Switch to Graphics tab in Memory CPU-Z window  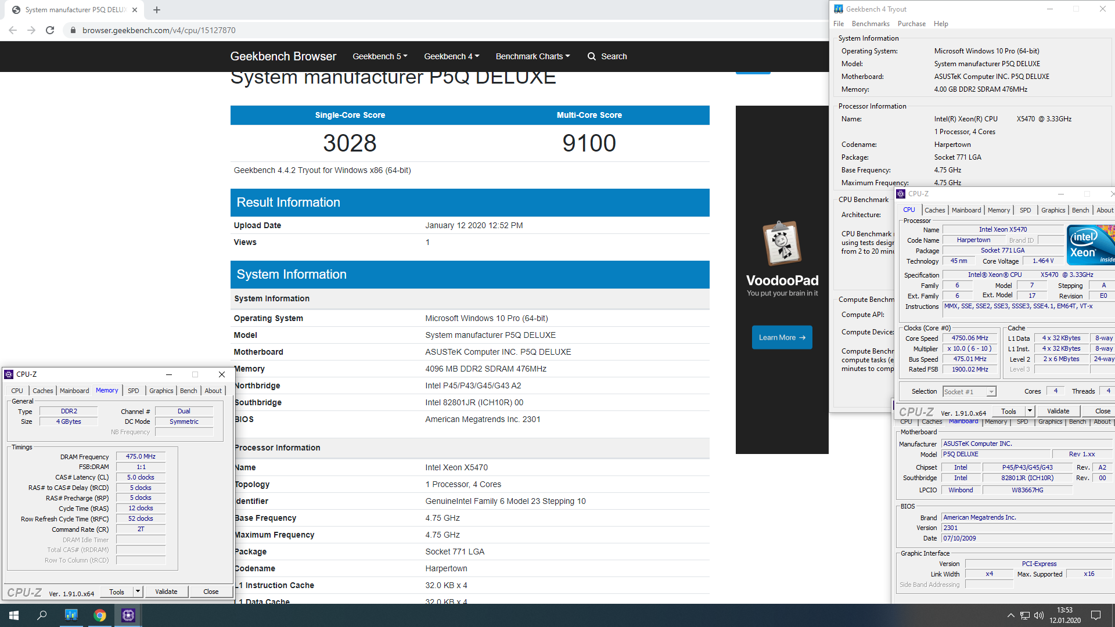click(x=161, y=391)
